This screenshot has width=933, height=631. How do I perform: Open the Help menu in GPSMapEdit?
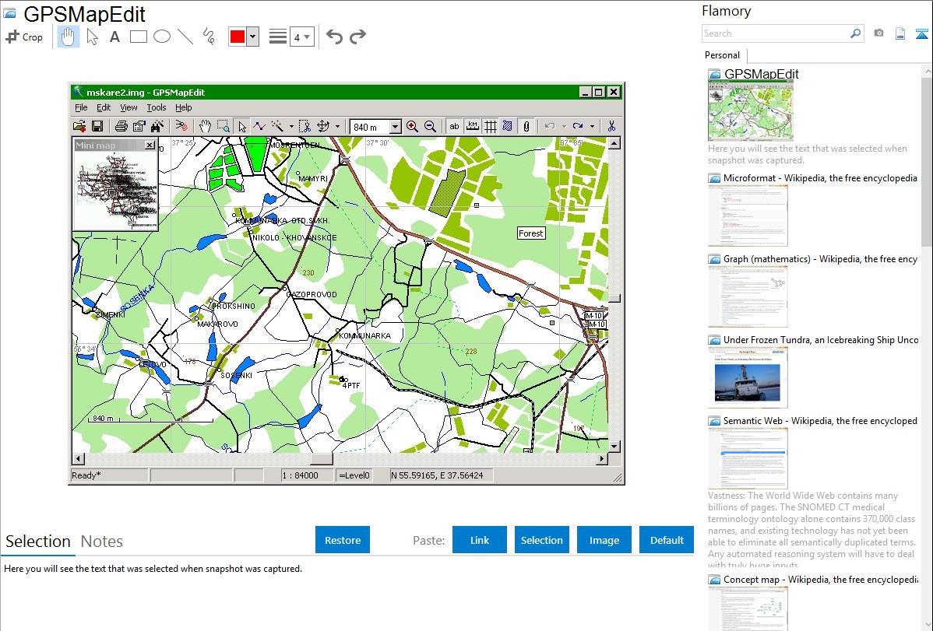[x=183, y=107]
